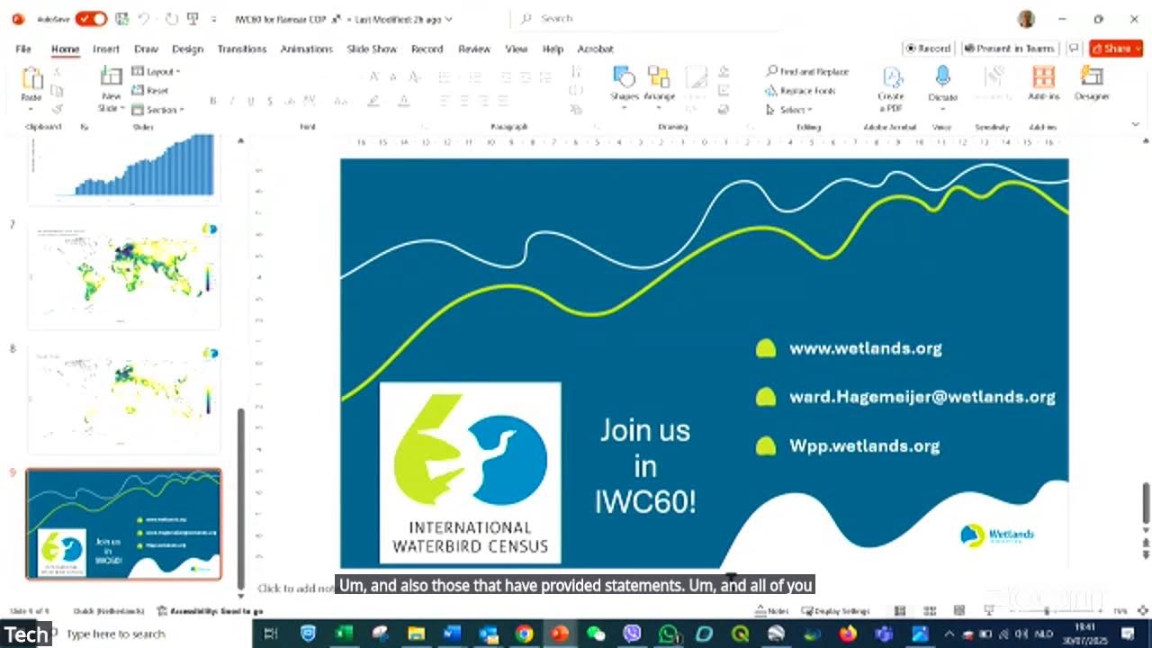Select slide 7 world map thumbnail
The width and height of the screenshot is (1152, 648).
pyautogui.click(x=123, y=274)
